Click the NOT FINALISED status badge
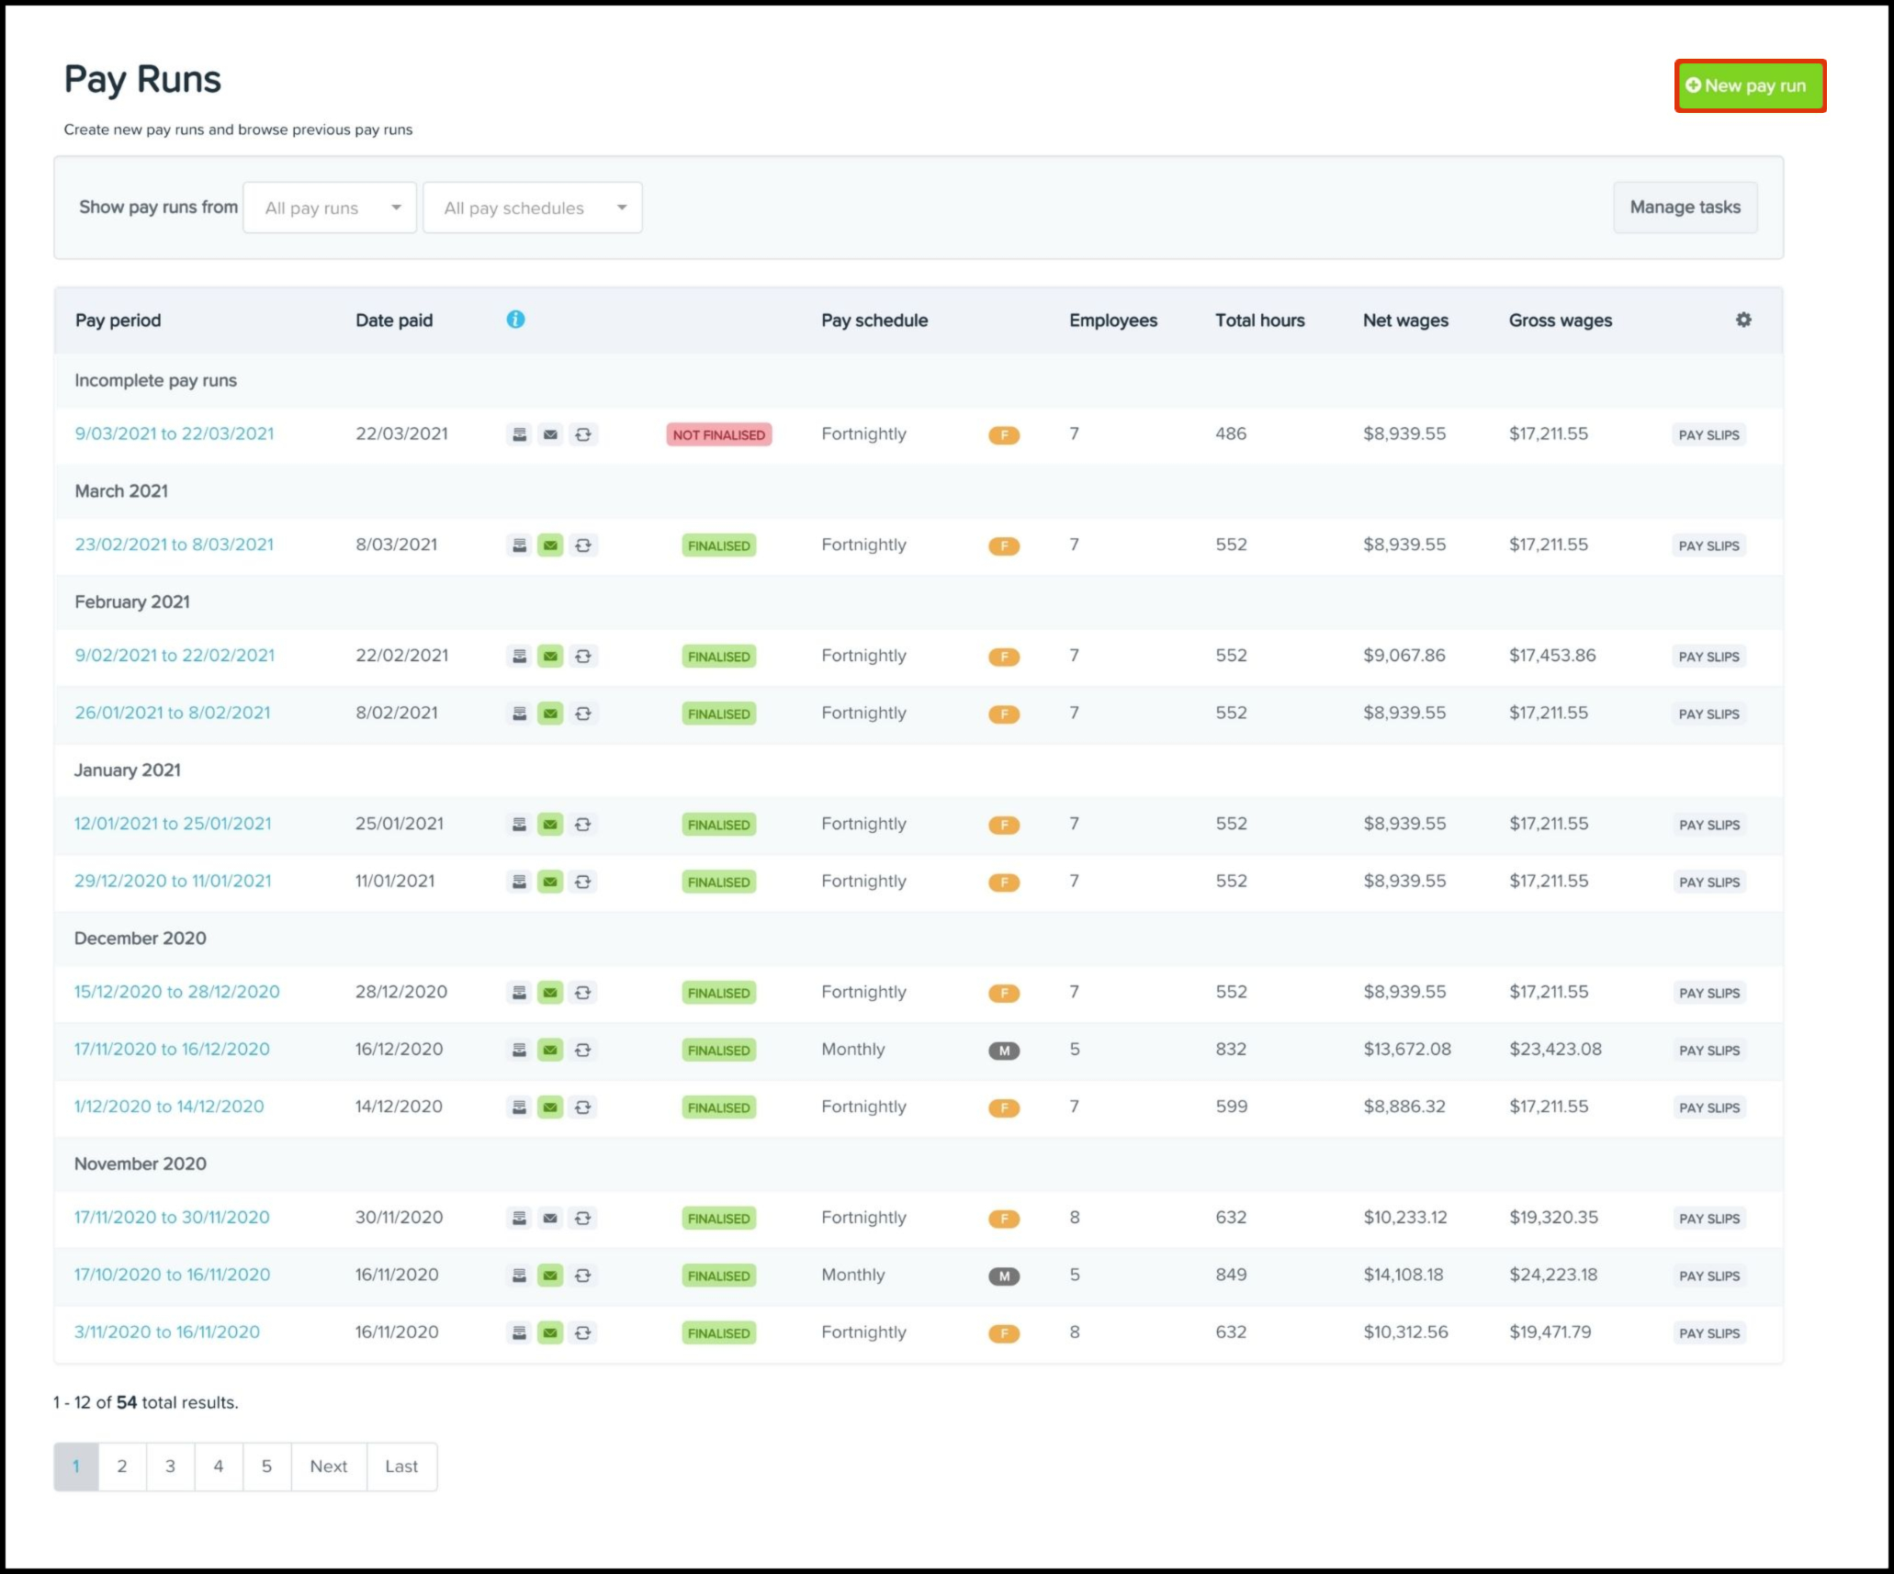This screenshot has width=1894, height=1574. coord(718,434)
